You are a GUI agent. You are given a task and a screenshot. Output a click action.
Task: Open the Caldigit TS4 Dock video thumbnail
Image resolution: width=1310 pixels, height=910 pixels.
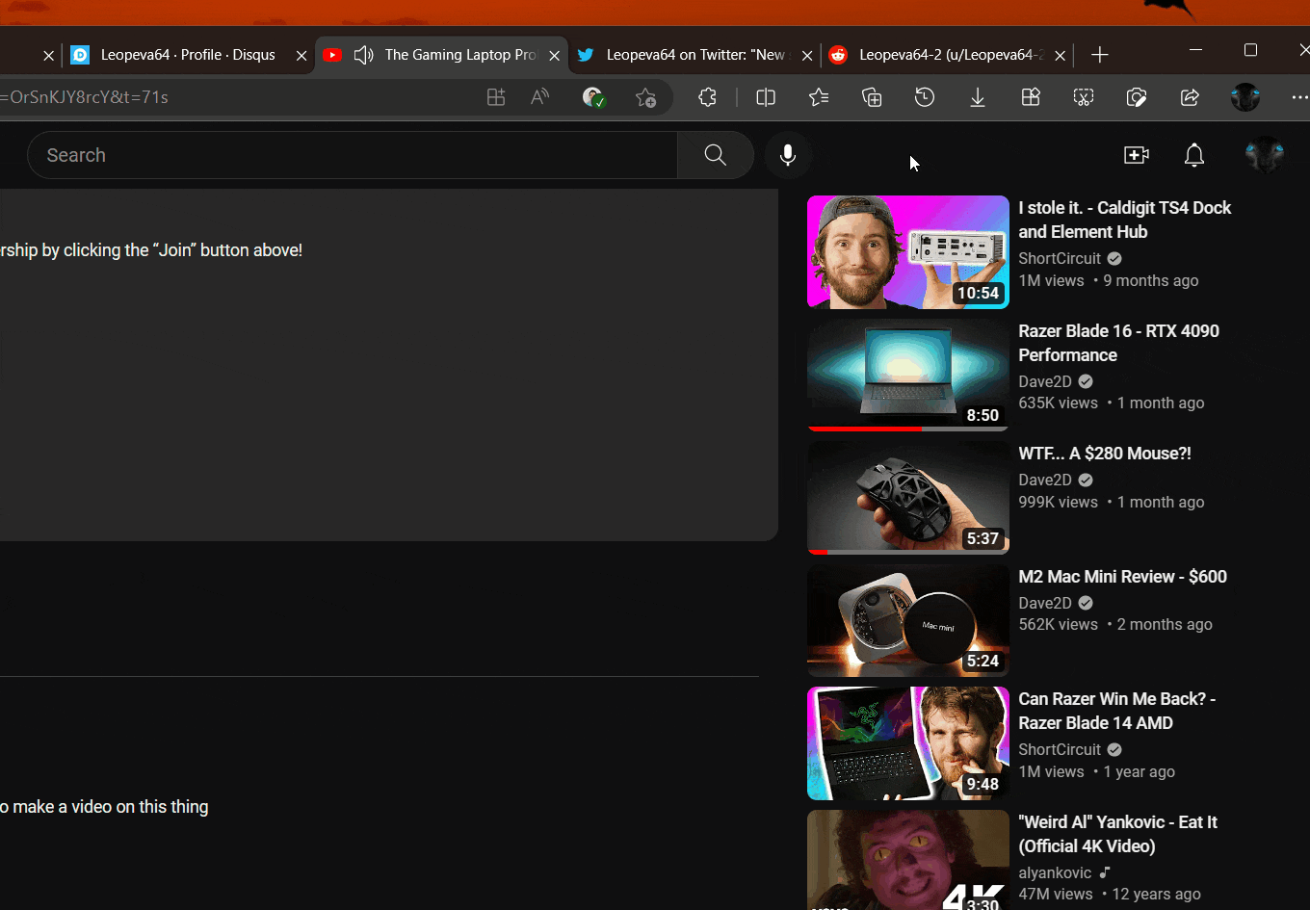[908, 252]
